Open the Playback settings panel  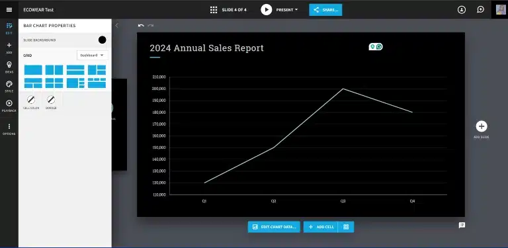(9, 106)
